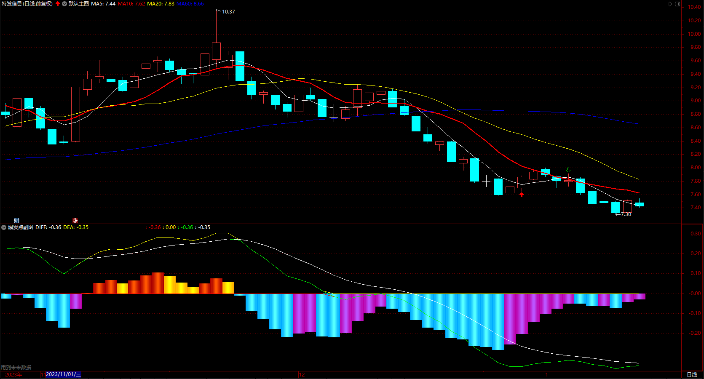Click the red buy arrow under the candlestick

coord(522,194)
